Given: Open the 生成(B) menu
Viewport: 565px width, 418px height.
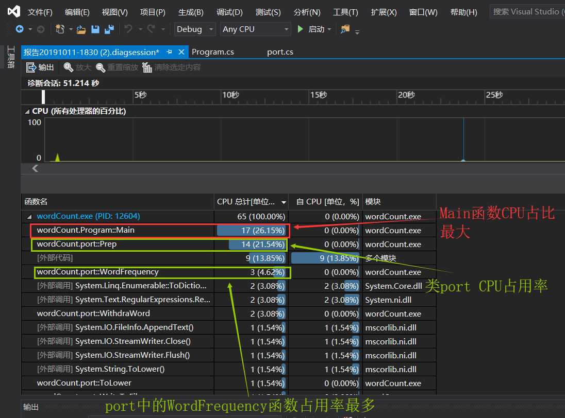Looking at the screenshot, I should tap(191, 12).
